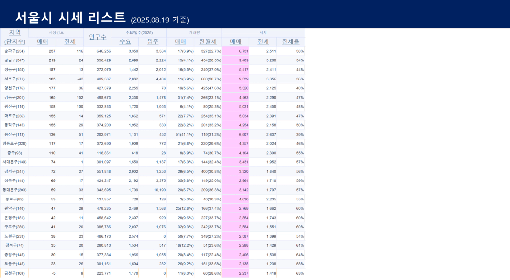Viewport: 510px width, 280px height.
Task: Select the 성북구(148) row label
Action: coord(14,180)
